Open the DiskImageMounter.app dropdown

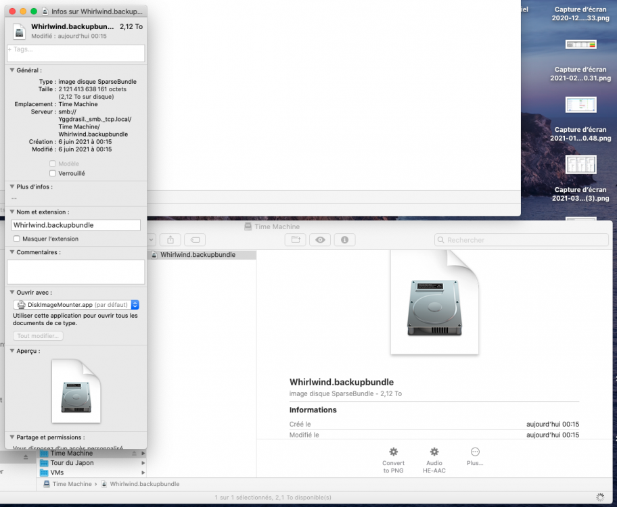[76, 305]
